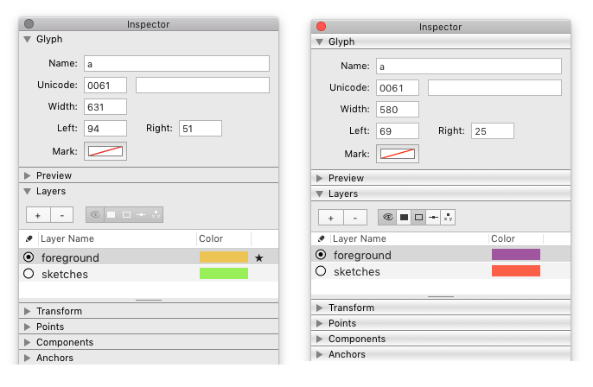Click Mark color well in right Inspector
Viewport: 593px width, 387px height.
398,154
